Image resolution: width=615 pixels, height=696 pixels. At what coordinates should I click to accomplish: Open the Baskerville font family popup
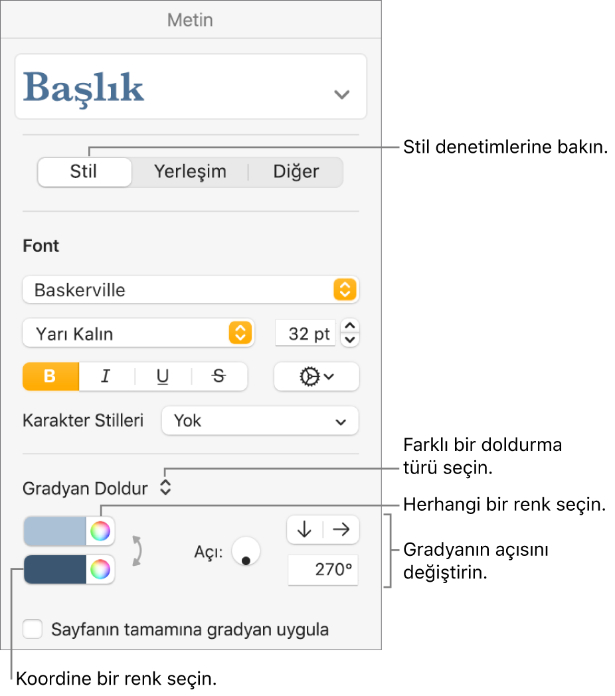click(191, 290)
